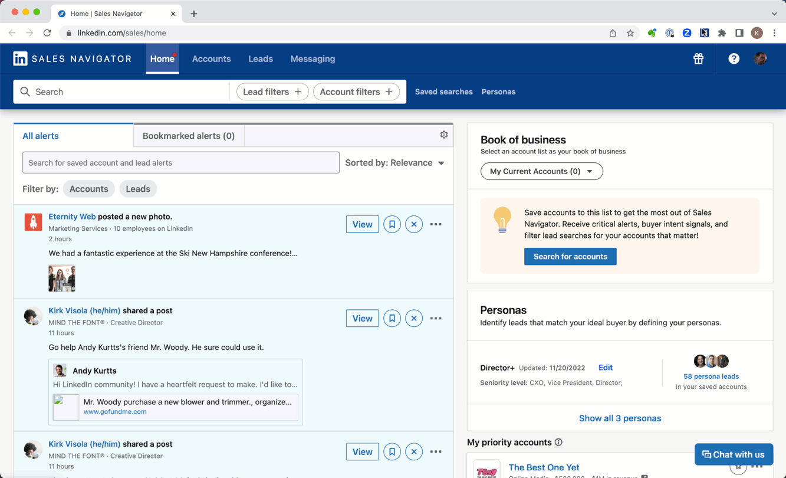The height and width of the screenshot is (478, 786).
Task: Click the browser address bar
Action: 330,33
